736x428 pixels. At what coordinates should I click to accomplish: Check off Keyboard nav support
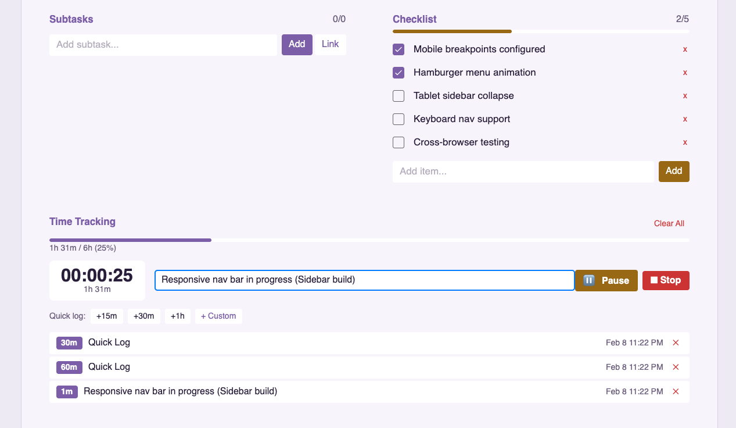tap(398, 119)
